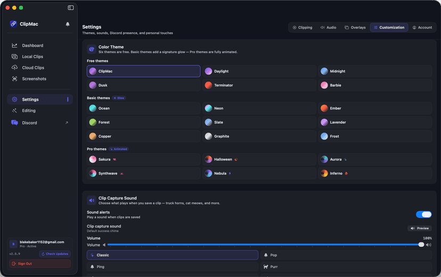Click the ClipMac logo icon
The width and height of the screenshot is (441, 277).
13,24
